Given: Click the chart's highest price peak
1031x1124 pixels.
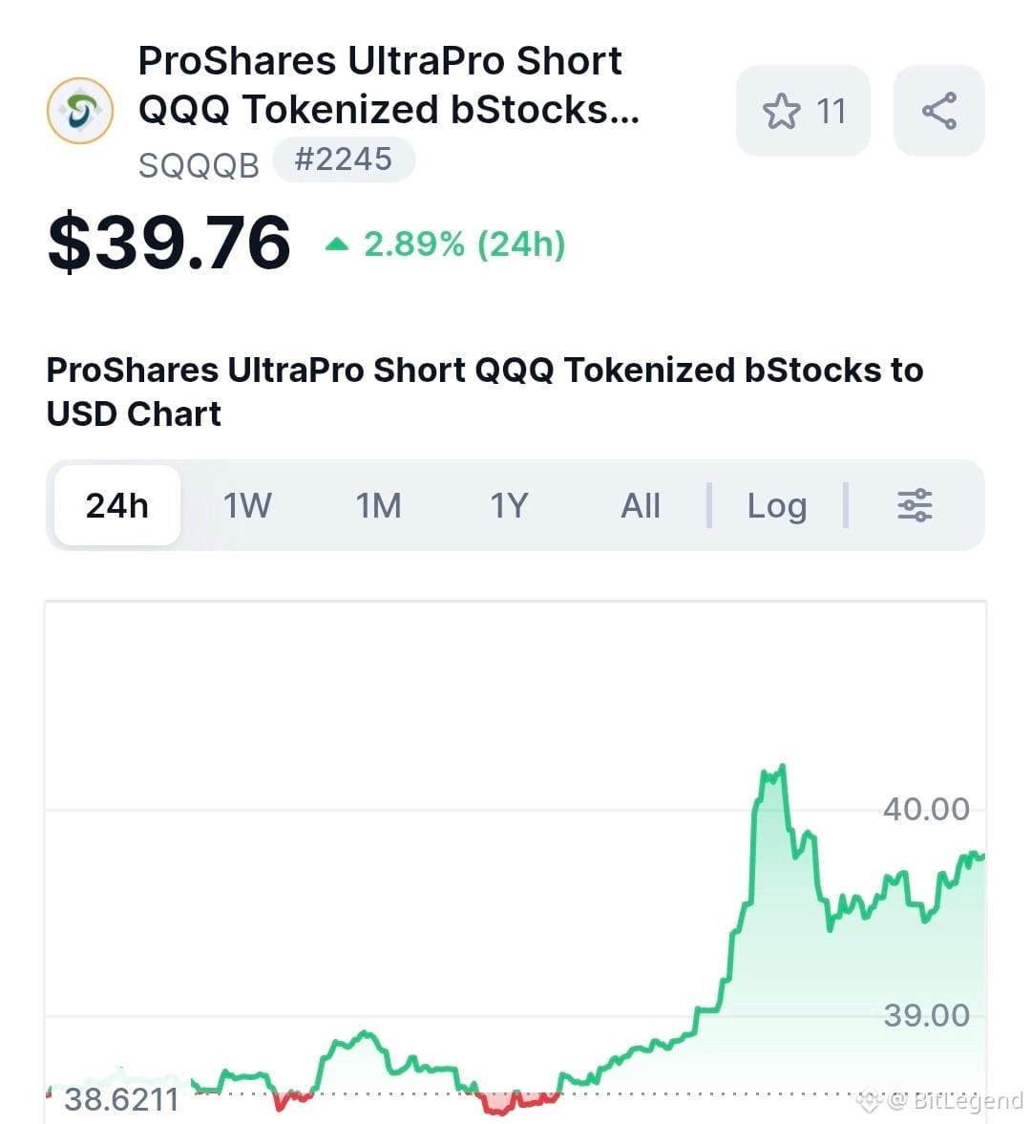Looking at the screenshot, I should [783, 766].
